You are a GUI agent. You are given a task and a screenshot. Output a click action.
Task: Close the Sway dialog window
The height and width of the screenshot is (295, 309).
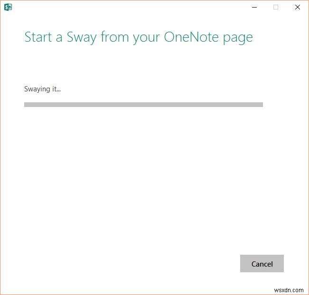298,7
